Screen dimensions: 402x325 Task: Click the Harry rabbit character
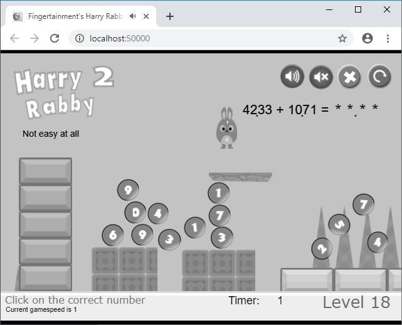(226, 128)
